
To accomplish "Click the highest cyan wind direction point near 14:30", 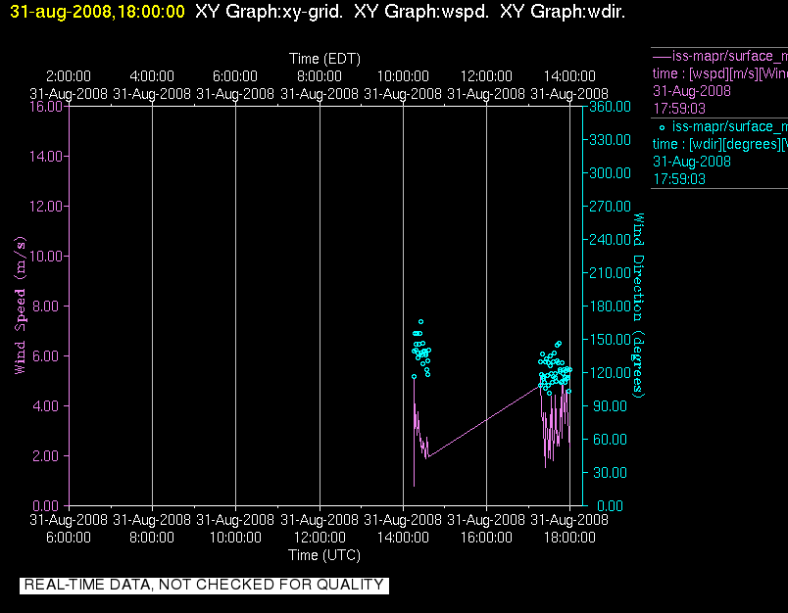I will click(x=421, y=322).
